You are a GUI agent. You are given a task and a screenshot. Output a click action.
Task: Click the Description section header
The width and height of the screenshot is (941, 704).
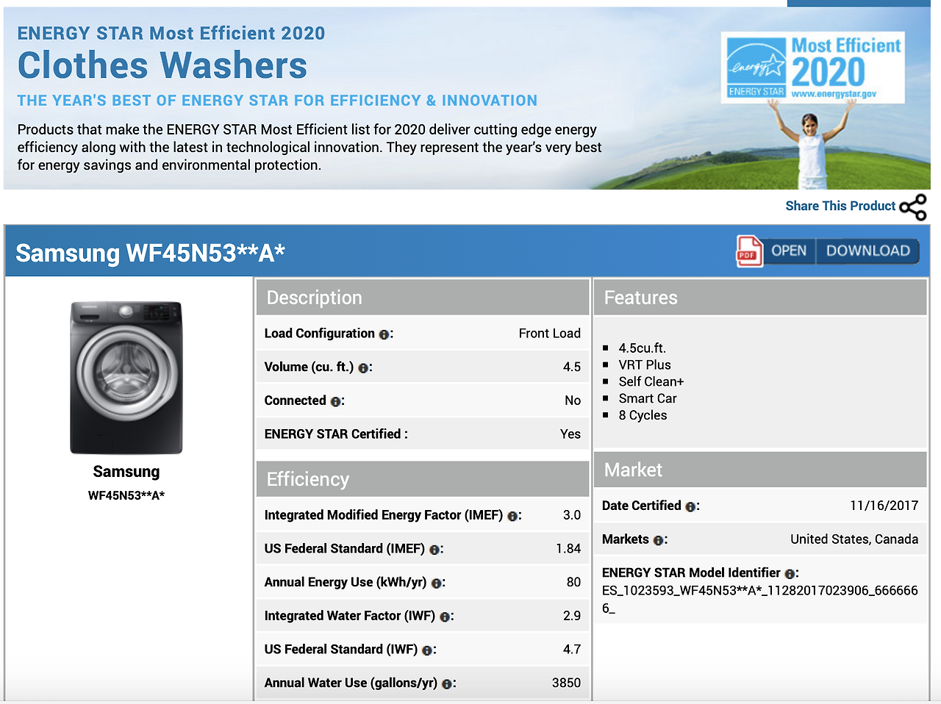tap(423, 298)
